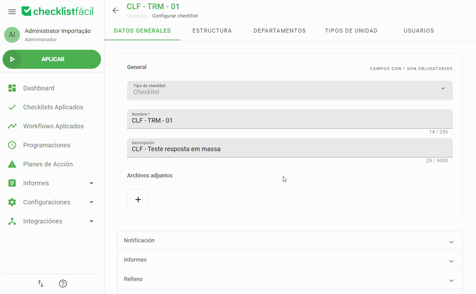Open Workflows Aplicados in the sidebar
The width and height of the screenshot is (476, 294).
click(x=53, y=126)
